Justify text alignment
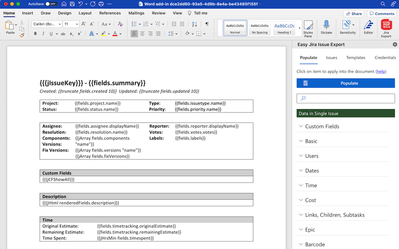The height and width of the screenshot is (249, 399). coord(158,34)
